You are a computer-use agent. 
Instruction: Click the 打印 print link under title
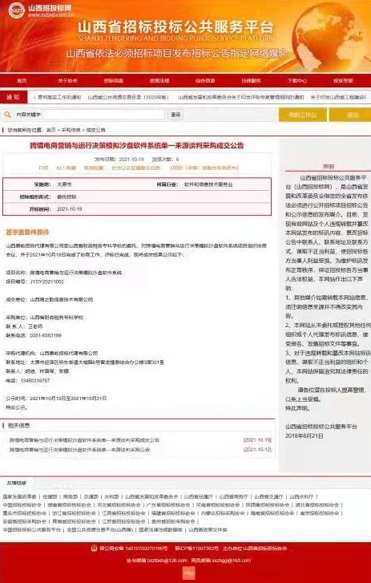click(x=43, y=168)
